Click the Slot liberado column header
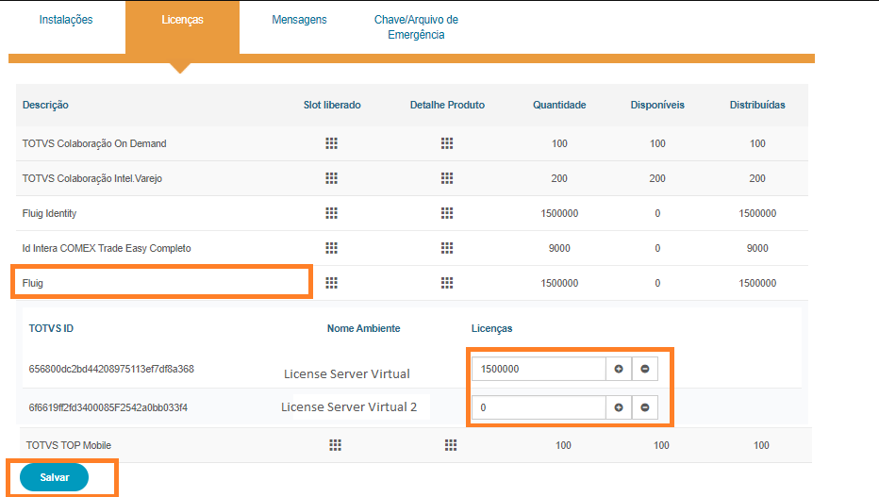879x497 pixels. point(332,105)
